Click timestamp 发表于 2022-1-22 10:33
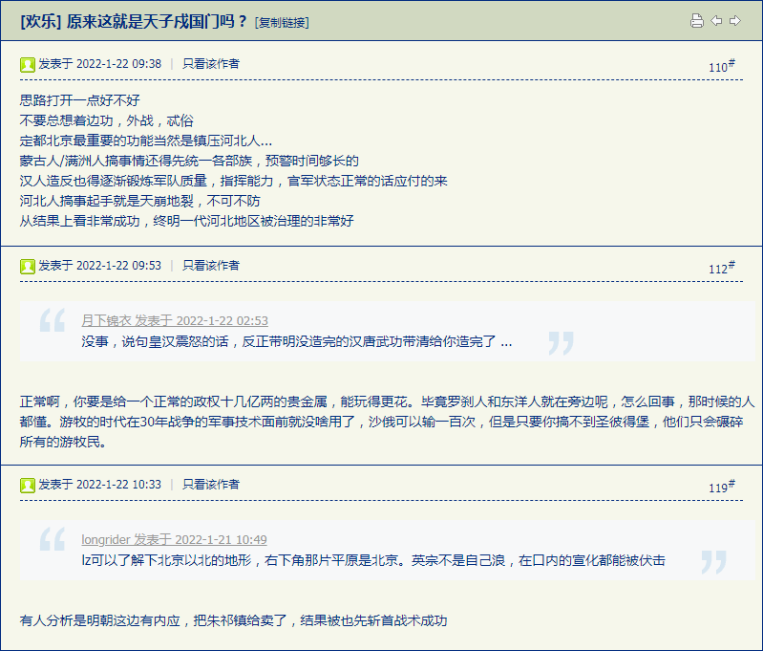This screenshot has width=763, height=651. tap(99, 485)
